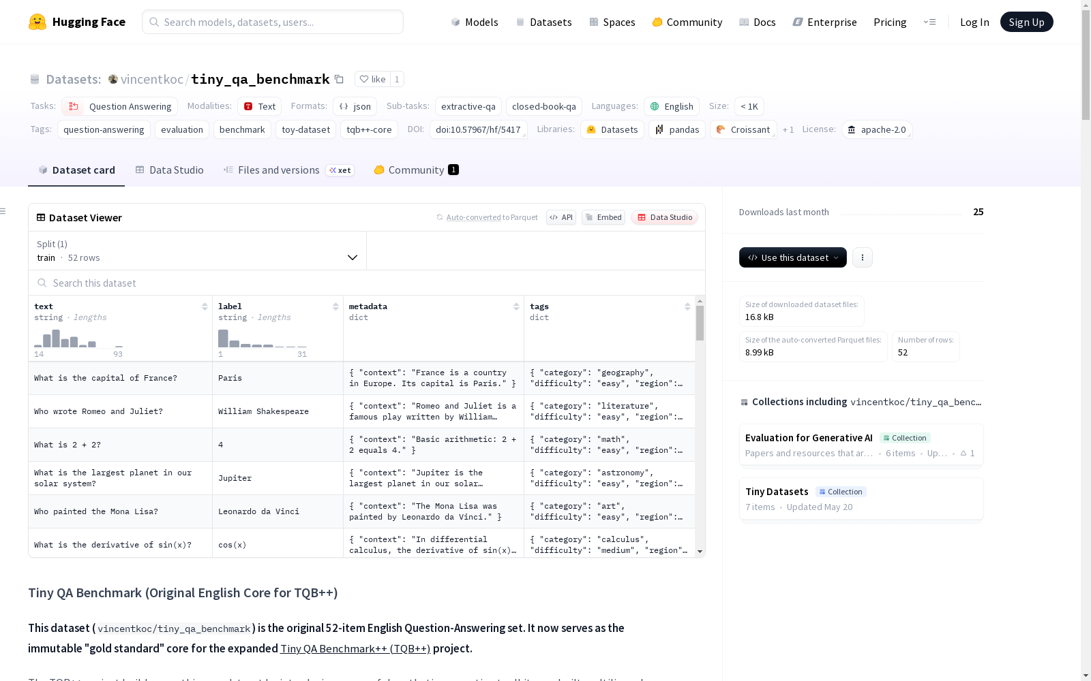Open Spaces in the top navigation

pyautogui.click(x=612, y=22)
